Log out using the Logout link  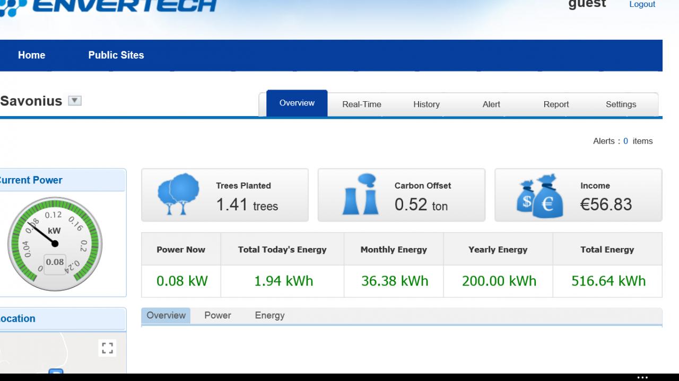(x=642, y=4)
